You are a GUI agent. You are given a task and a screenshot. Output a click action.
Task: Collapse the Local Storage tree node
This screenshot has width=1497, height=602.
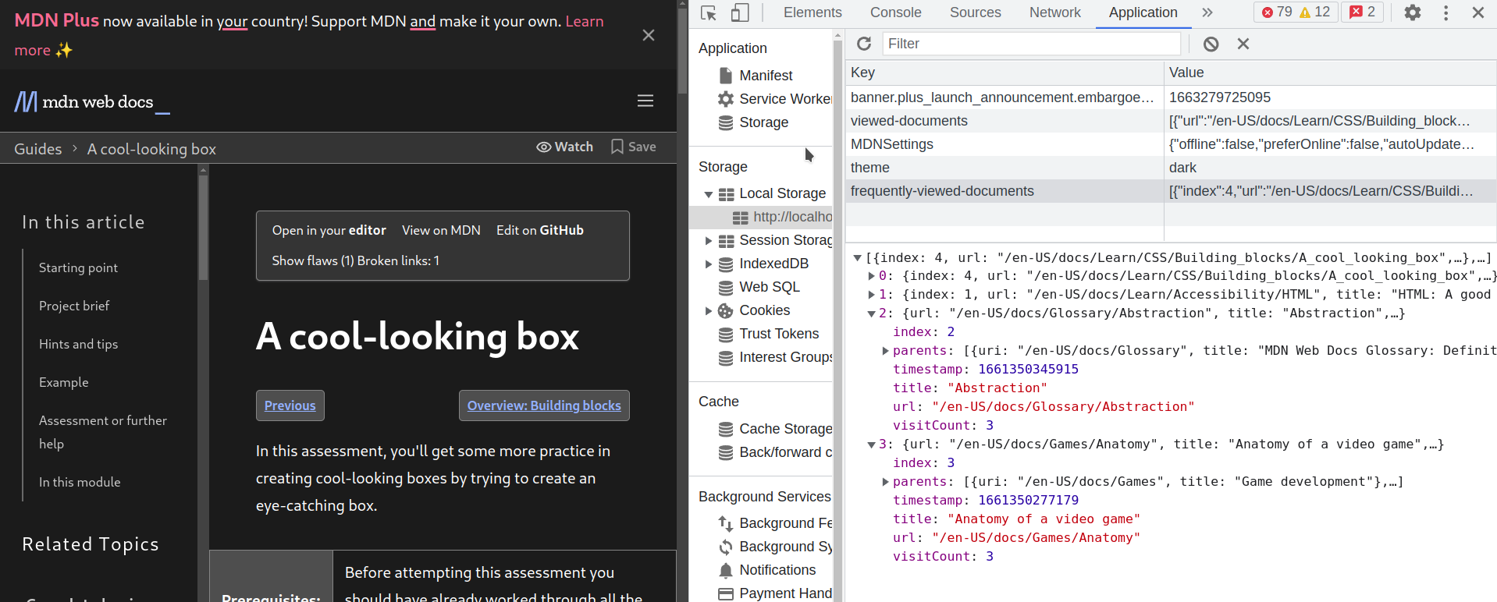coord(708,194)
